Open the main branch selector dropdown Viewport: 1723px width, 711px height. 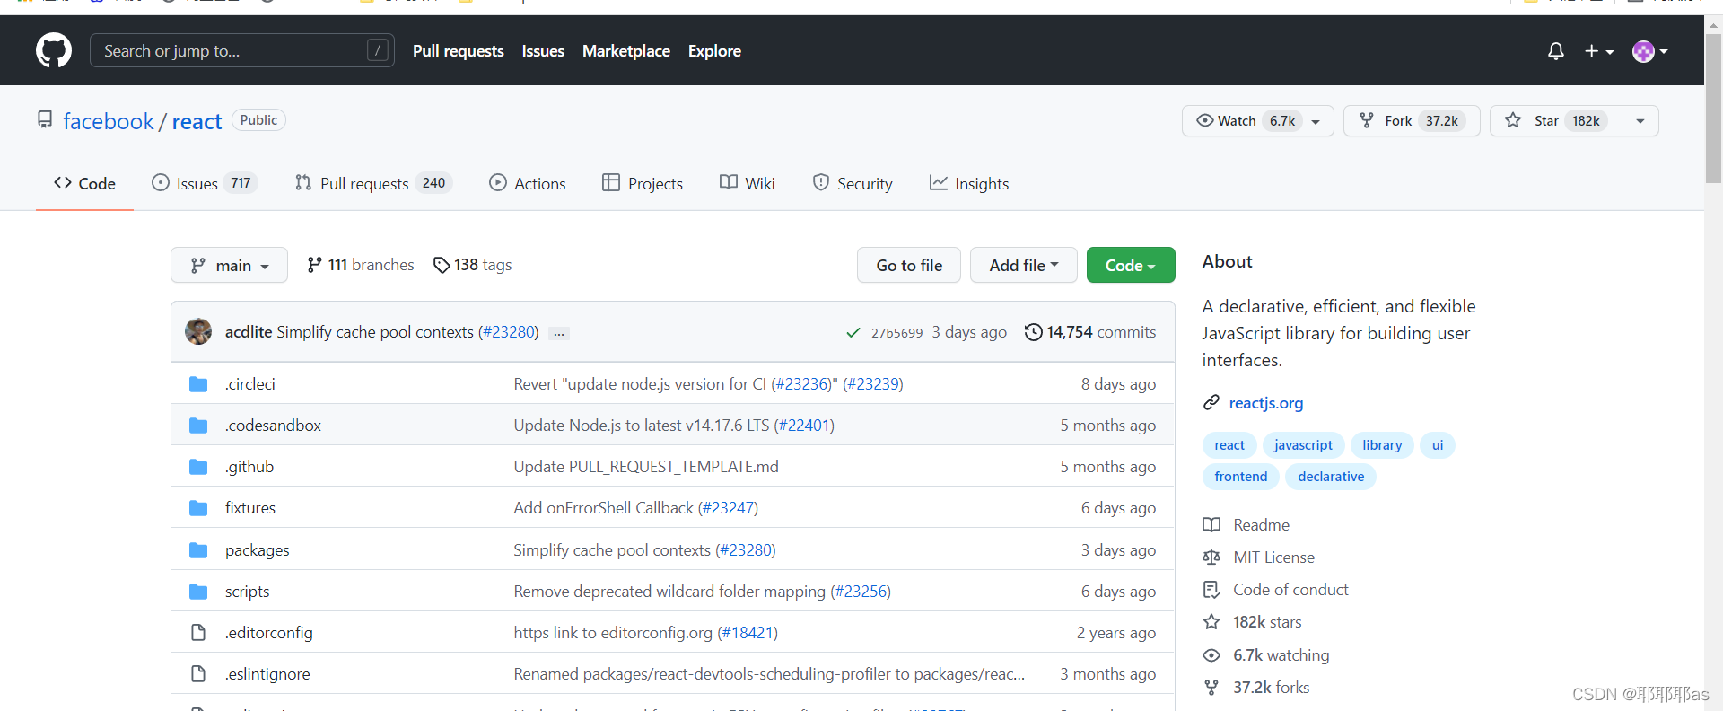[229, 265]
